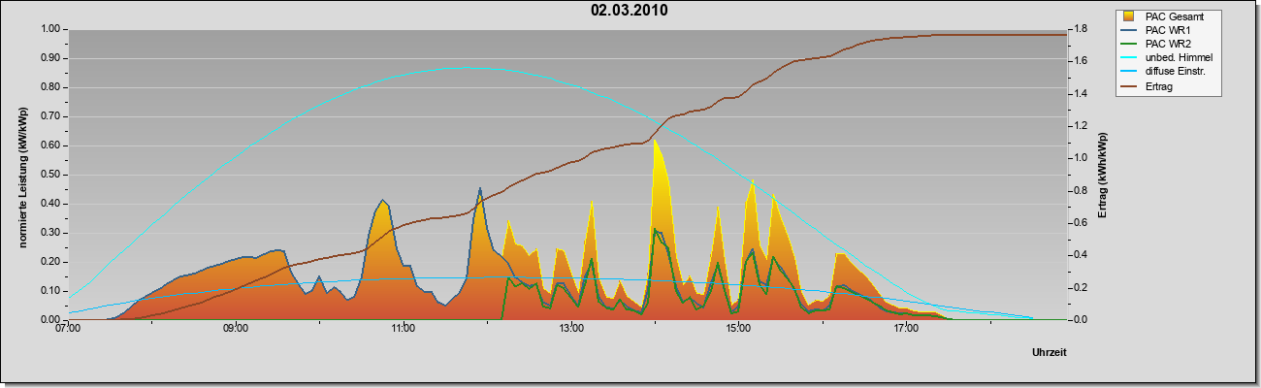Click the Uhrzeit axis title
Screen dimensions: 1261x388
click(1050, 353)
